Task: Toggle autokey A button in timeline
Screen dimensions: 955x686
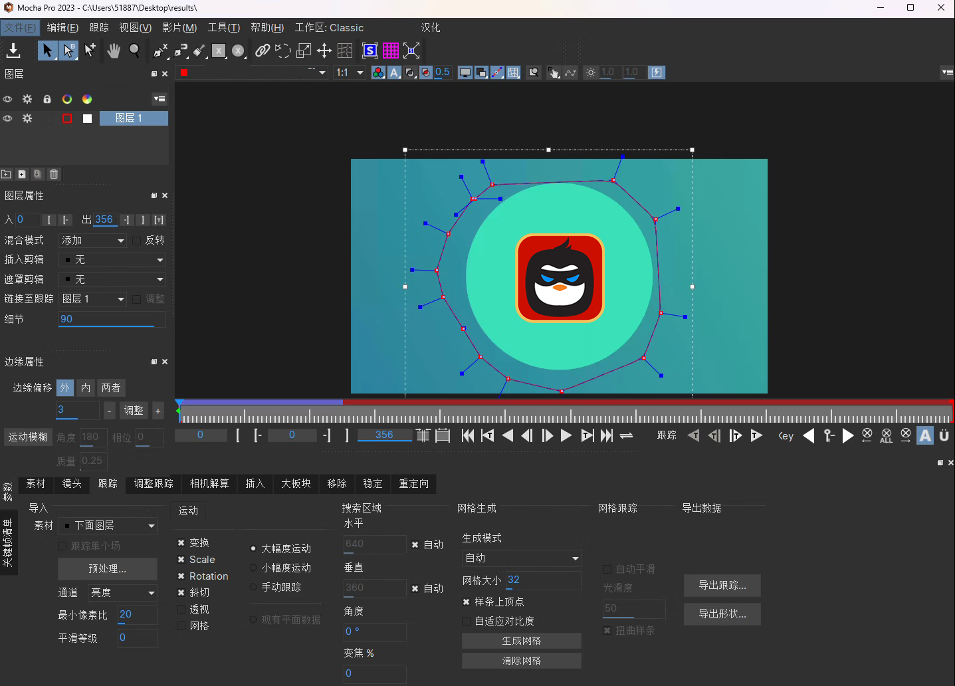Action: (x=925, y=435)
